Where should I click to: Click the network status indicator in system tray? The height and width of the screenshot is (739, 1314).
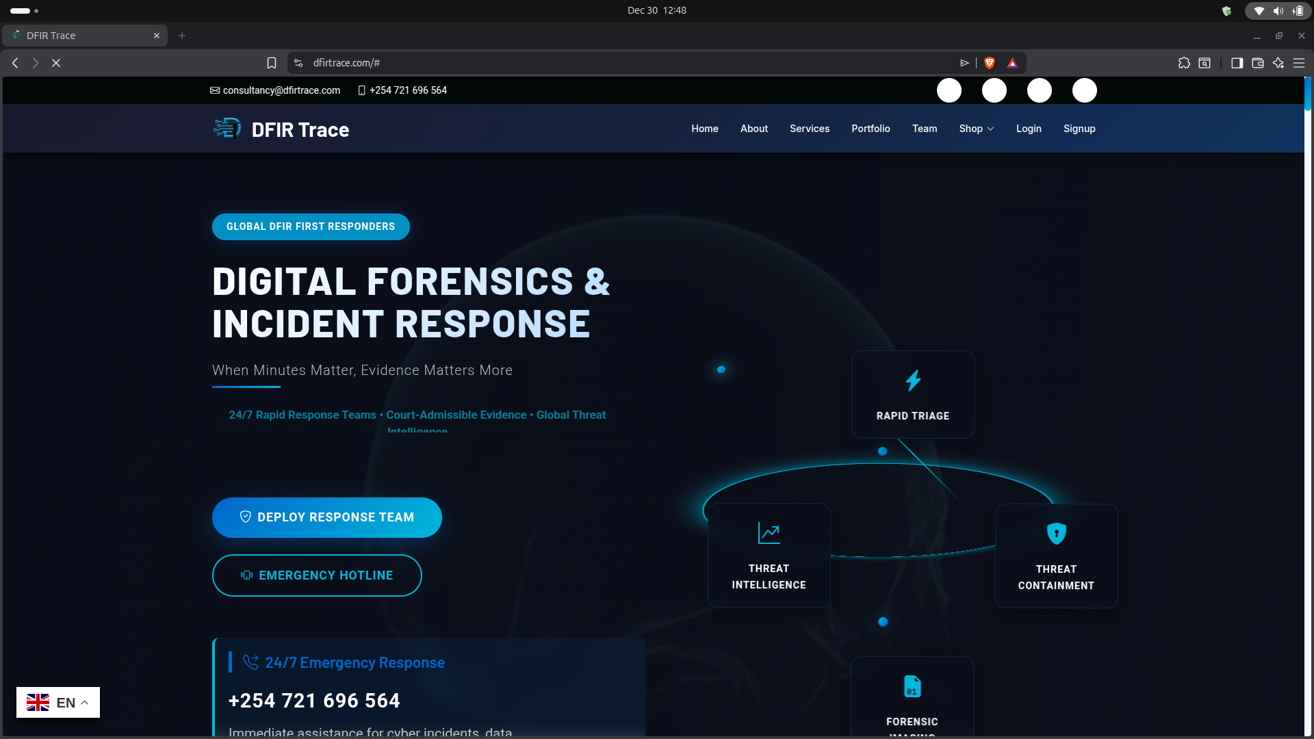1259,10
